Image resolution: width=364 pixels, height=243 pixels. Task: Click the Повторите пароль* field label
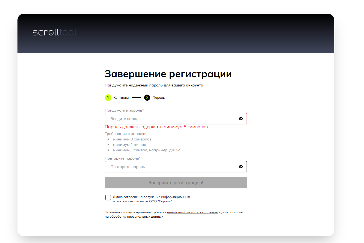coord(123,158)
